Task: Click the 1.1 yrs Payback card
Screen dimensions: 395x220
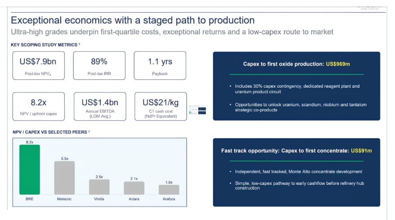Action: (x=160, y=66)
